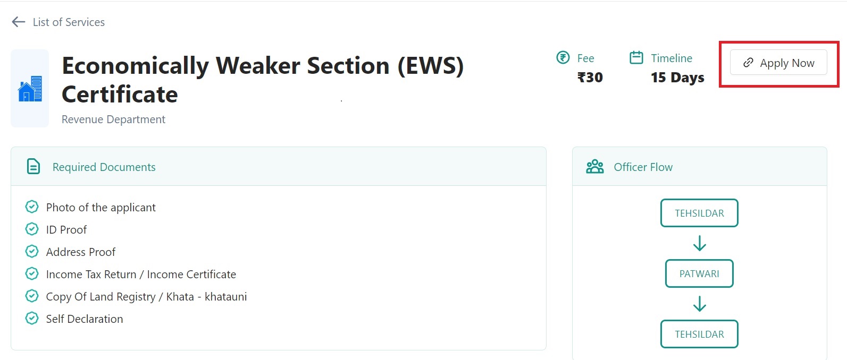
Task: Click the rupee icon next to Fee
Action: pyautogui.click(x=563, y=57)
